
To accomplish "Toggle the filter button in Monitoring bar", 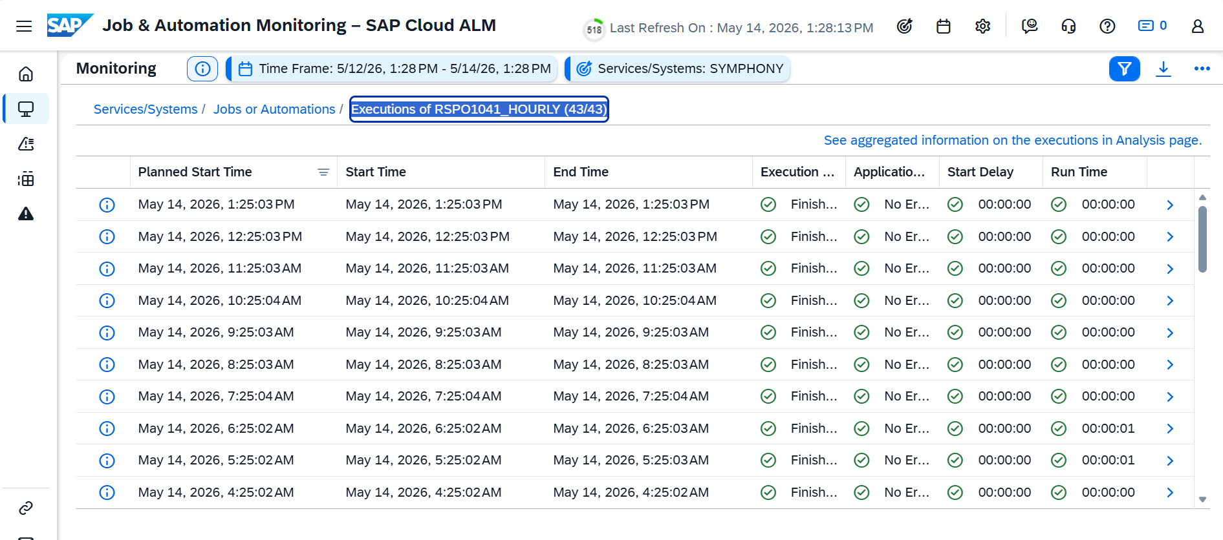I will tap(1125, 68).
